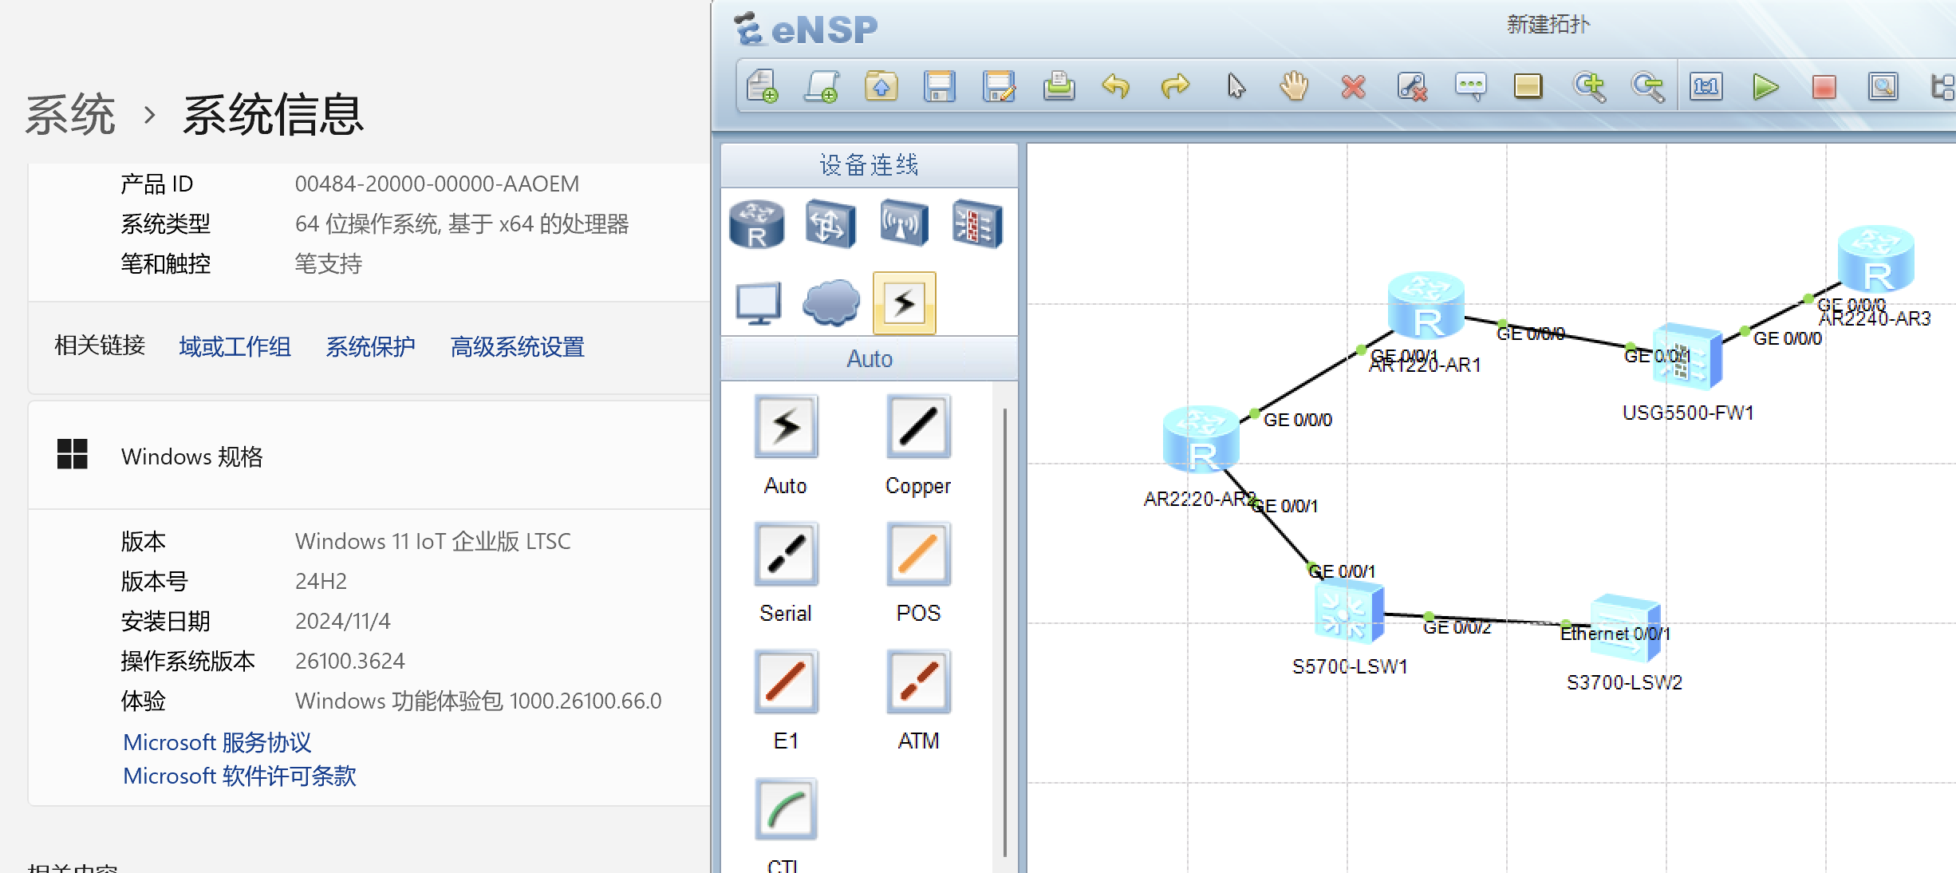Click the rectangle palette icon in toolbar
Screen dimensions: 1956x873
pos(1528,86)
